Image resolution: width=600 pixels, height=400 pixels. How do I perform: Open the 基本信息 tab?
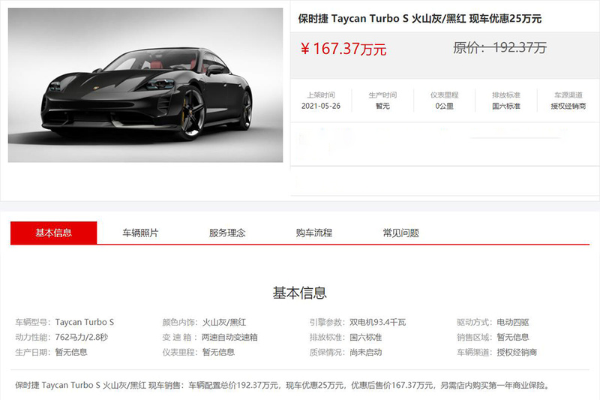click(x=53, y=233)
